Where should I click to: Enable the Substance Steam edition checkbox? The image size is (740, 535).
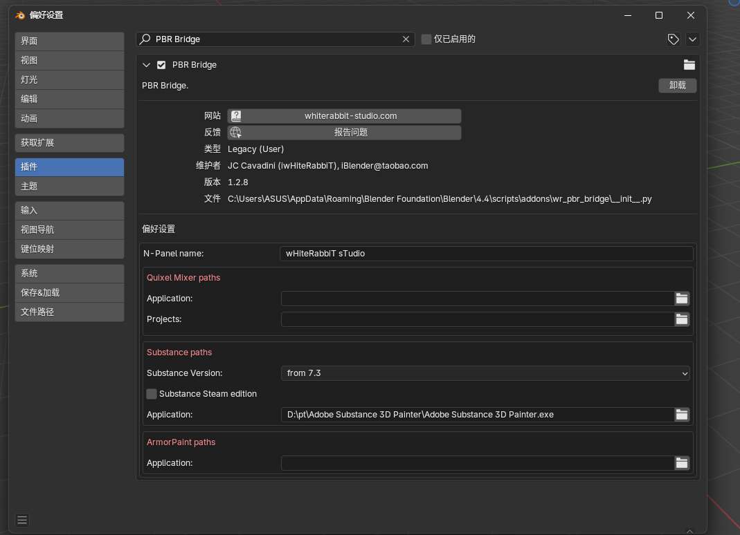(152, 393)
